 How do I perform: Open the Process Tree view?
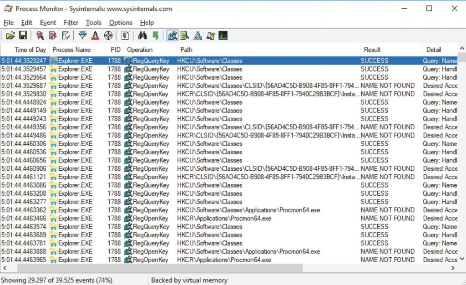125,35
